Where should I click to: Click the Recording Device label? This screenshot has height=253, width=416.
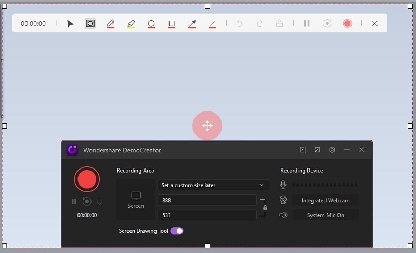point(302,171)
